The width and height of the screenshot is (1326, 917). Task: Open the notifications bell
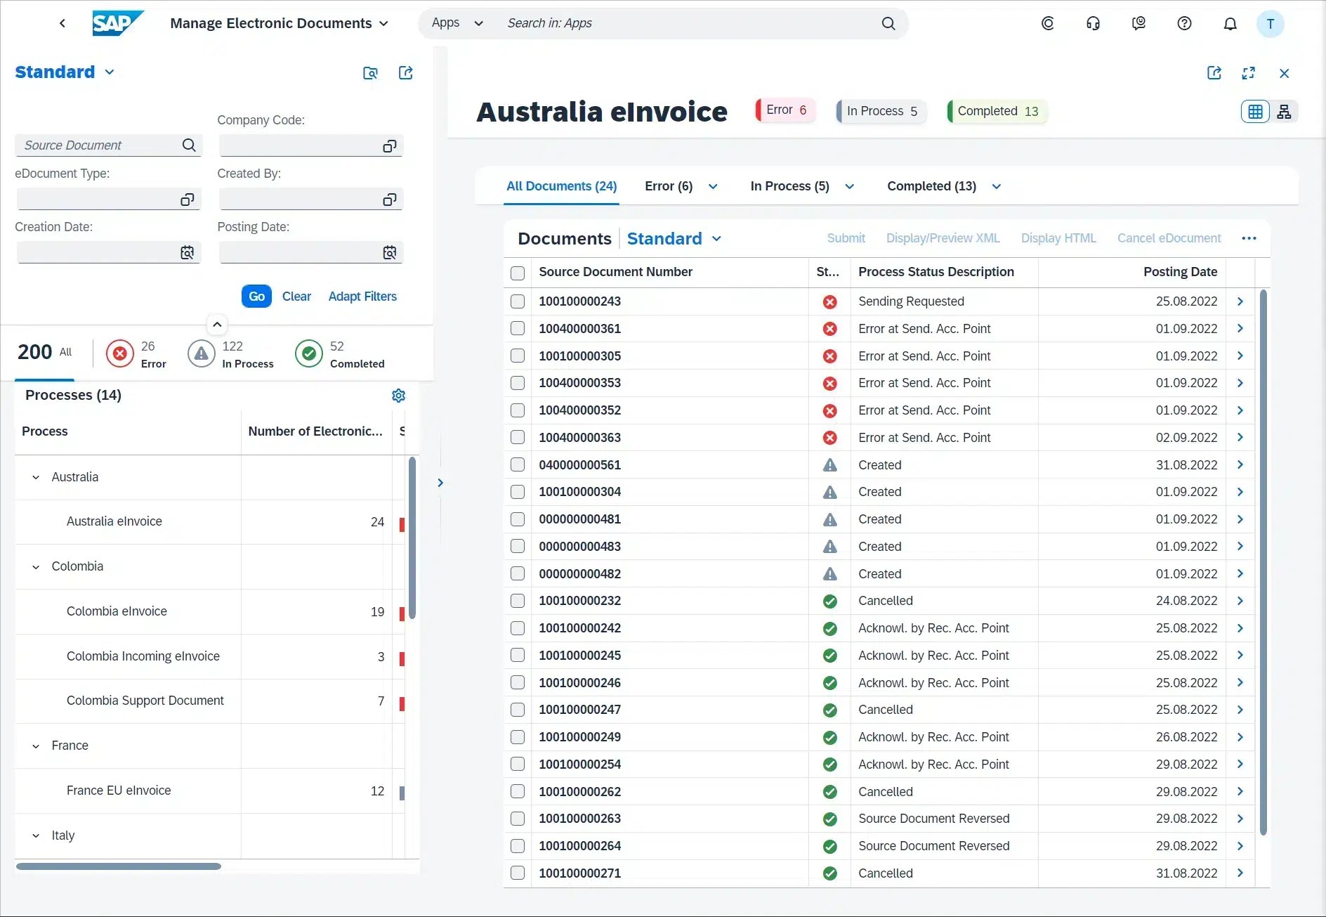pos(1230,22)
